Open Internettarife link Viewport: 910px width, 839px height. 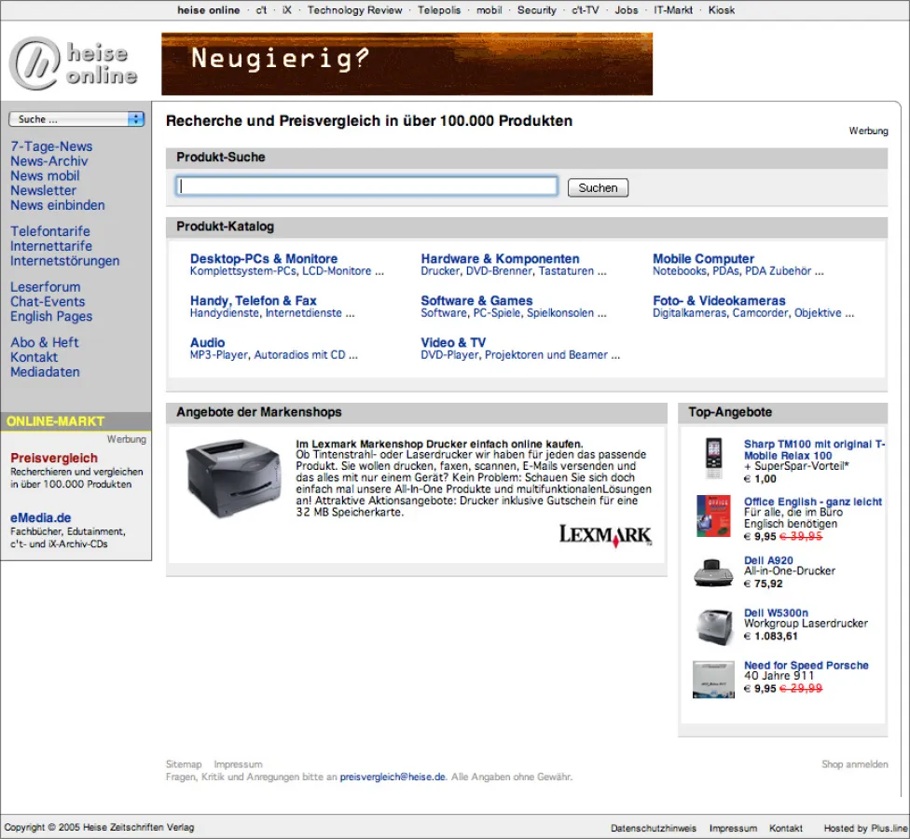51,246
